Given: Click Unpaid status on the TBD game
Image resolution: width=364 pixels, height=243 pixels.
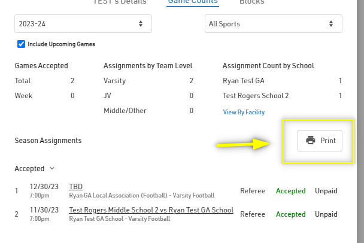Looking at the screenshot, I should click(326, 191).
